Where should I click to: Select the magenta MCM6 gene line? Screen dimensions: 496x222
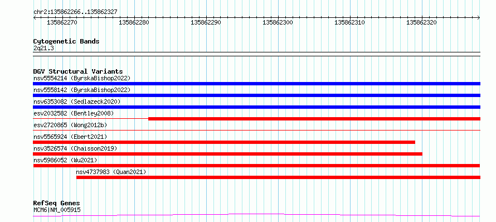(256, 215)
